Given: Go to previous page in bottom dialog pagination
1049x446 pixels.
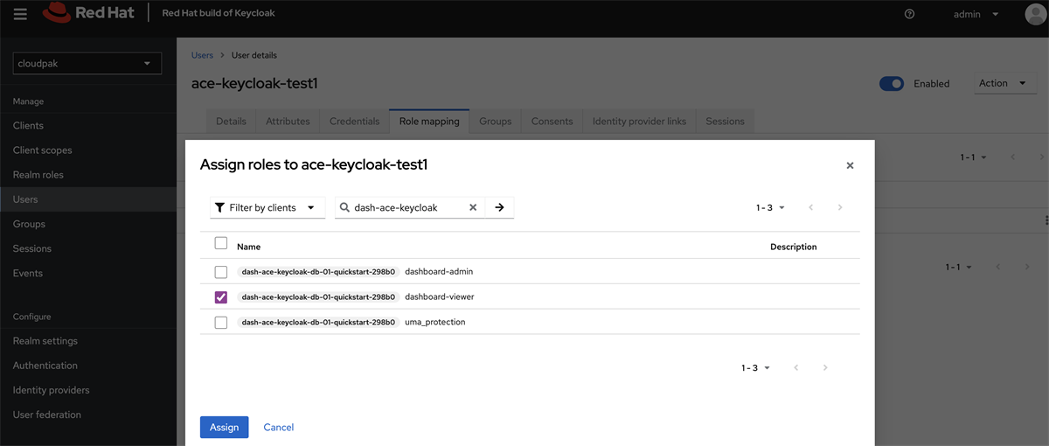Looking at the screenshot, I should pyautogui.click(x=796, y=368).
